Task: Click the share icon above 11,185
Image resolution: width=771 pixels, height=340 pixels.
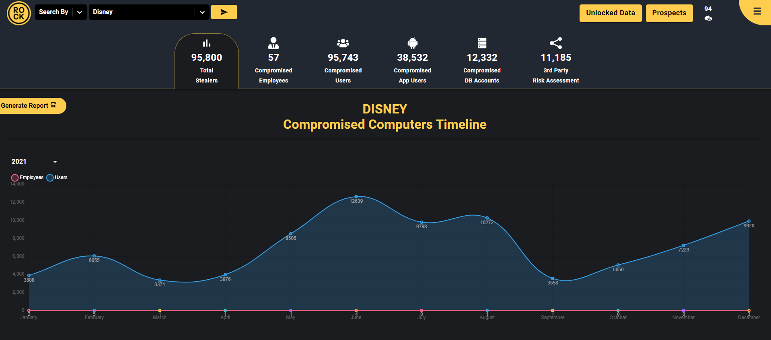Action: pyautogui.click(x=556, y=43)
